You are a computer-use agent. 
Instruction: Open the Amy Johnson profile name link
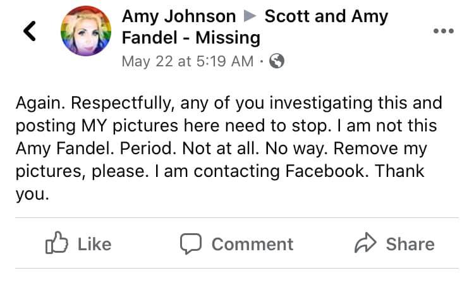tap(178, 16)
